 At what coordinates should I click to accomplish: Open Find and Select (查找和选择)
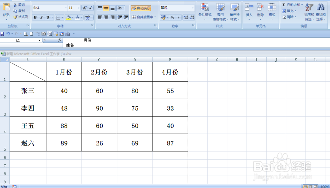click(320, 12)
